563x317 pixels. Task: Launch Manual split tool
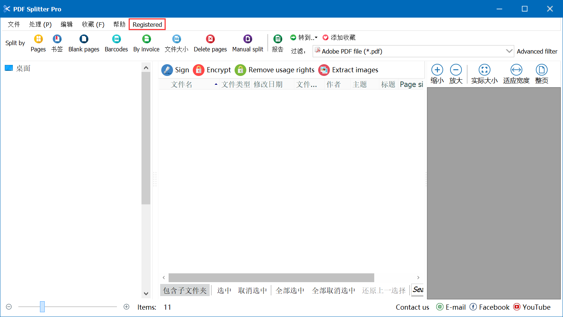(x=248, y=43)
